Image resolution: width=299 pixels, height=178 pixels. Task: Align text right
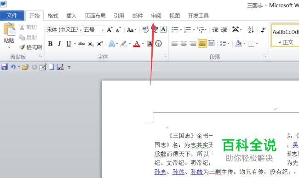click(x=193, y=44)
